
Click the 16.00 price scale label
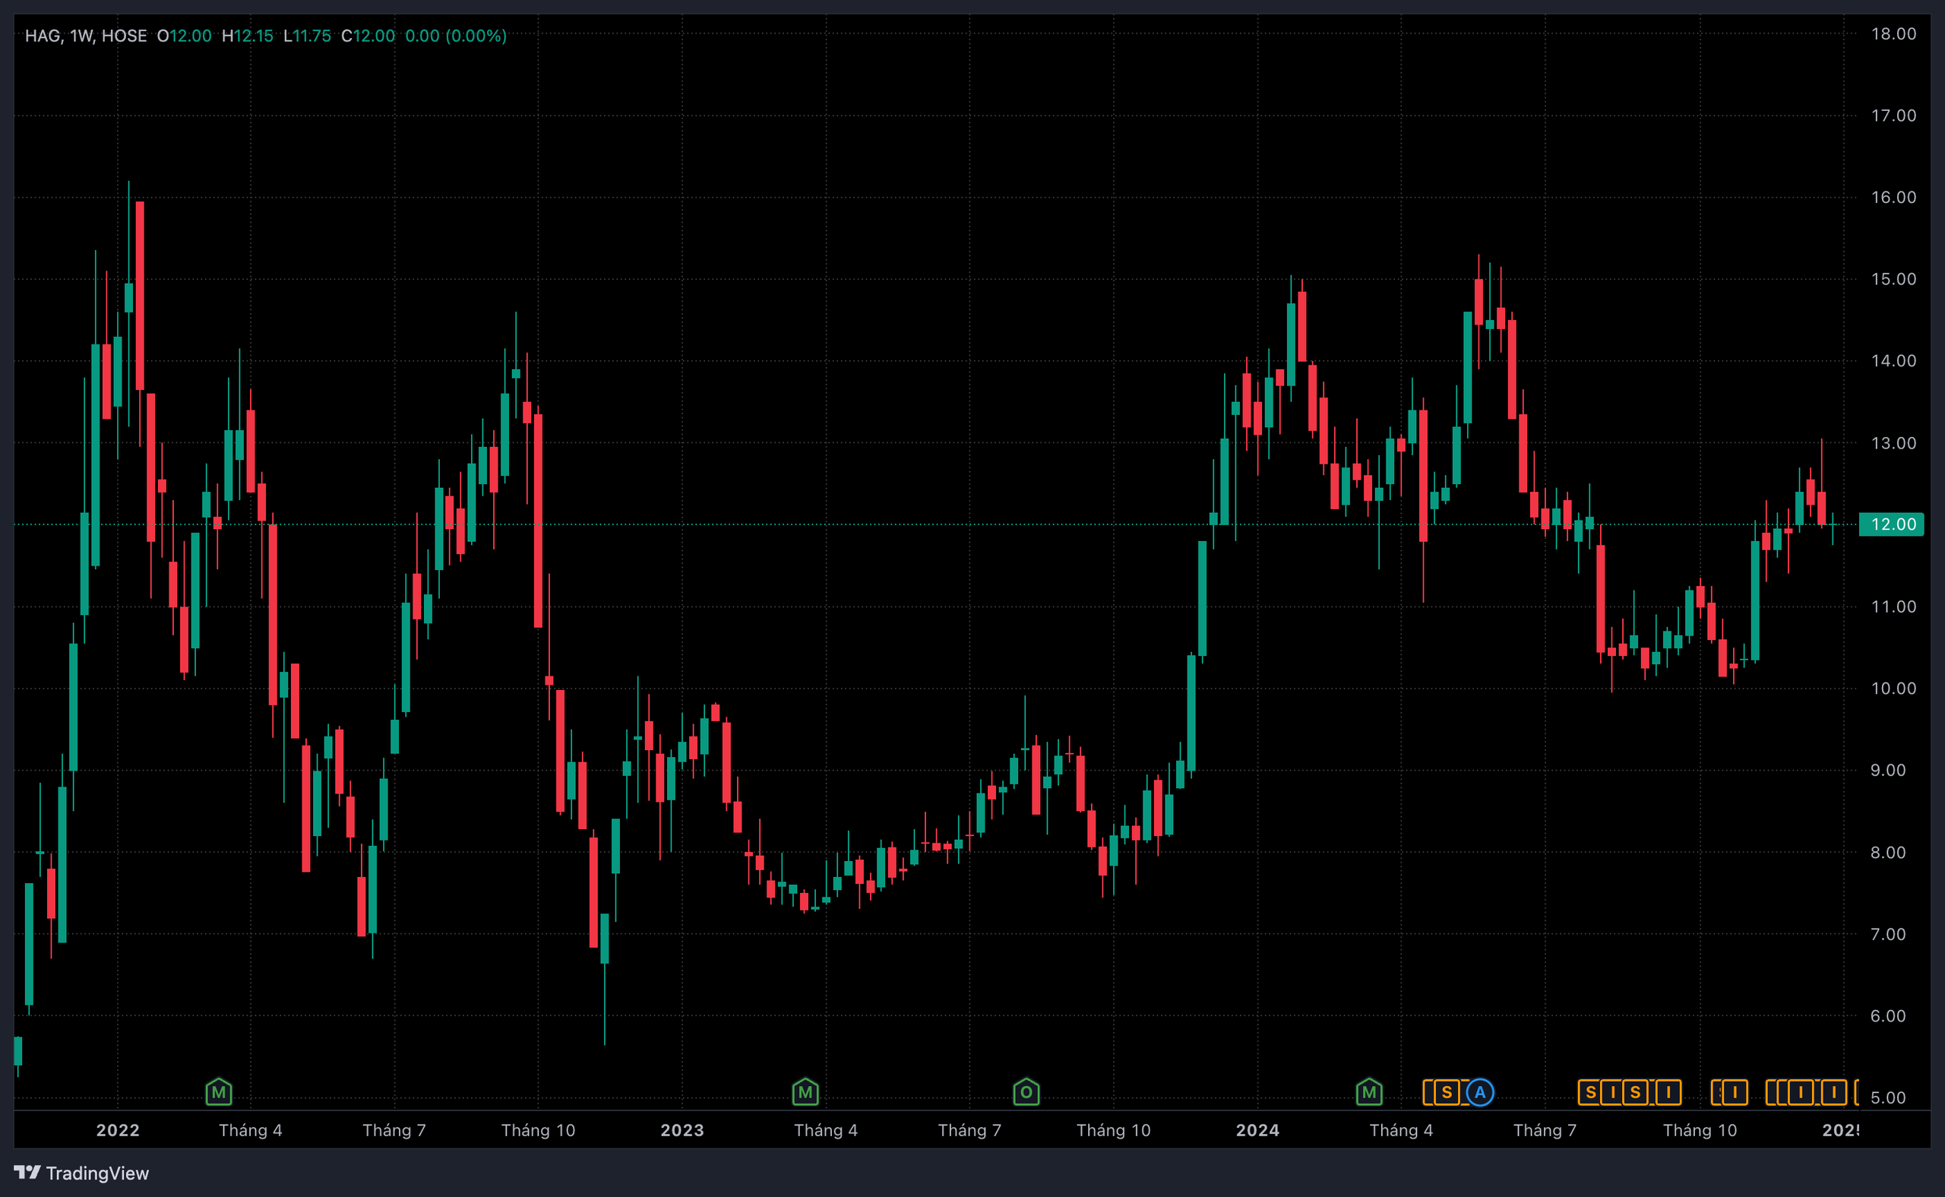click(x=1893, y=197)
